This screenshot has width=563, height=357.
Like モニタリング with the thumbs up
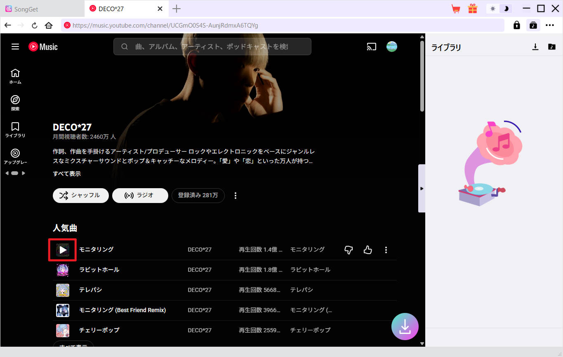[367, 250]
